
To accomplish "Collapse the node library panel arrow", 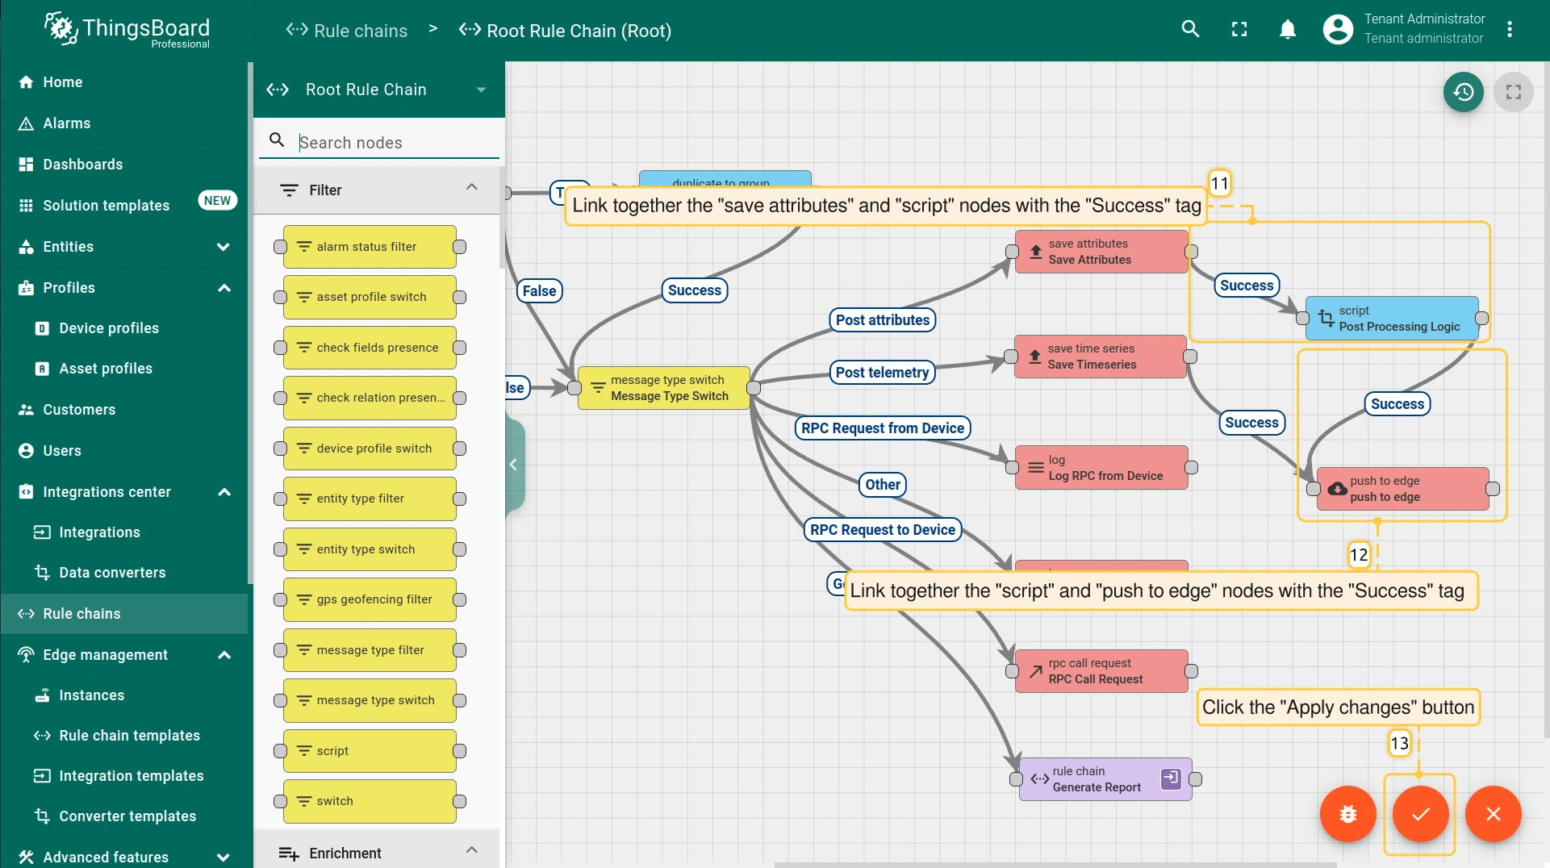I will click(513, 465).
